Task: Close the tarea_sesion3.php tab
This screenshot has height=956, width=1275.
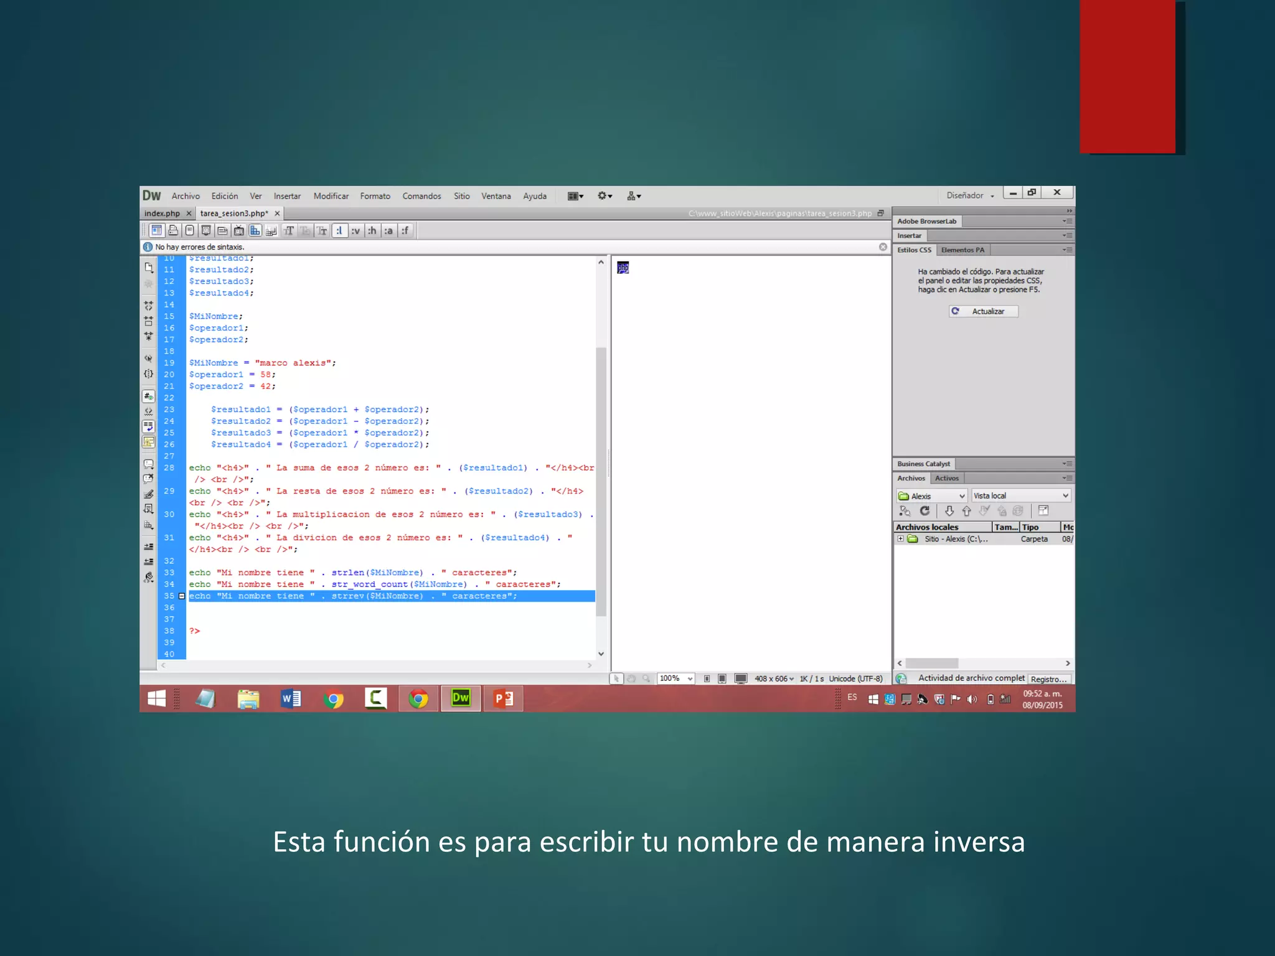Action: coord(278,213)
